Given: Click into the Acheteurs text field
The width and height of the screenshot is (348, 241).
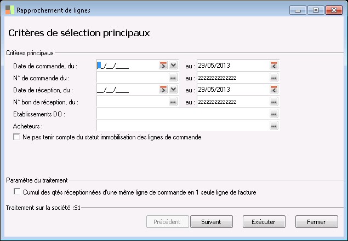Looking at the screenshot, I should pos(182,126).
